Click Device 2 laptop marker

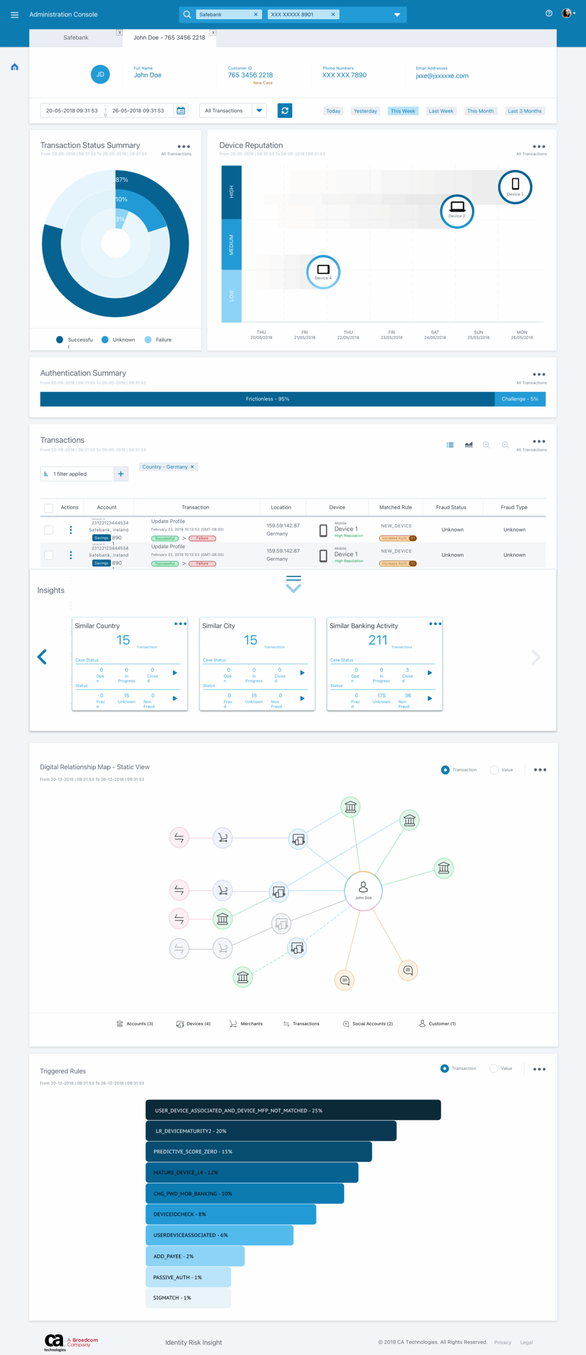(457, 211)
